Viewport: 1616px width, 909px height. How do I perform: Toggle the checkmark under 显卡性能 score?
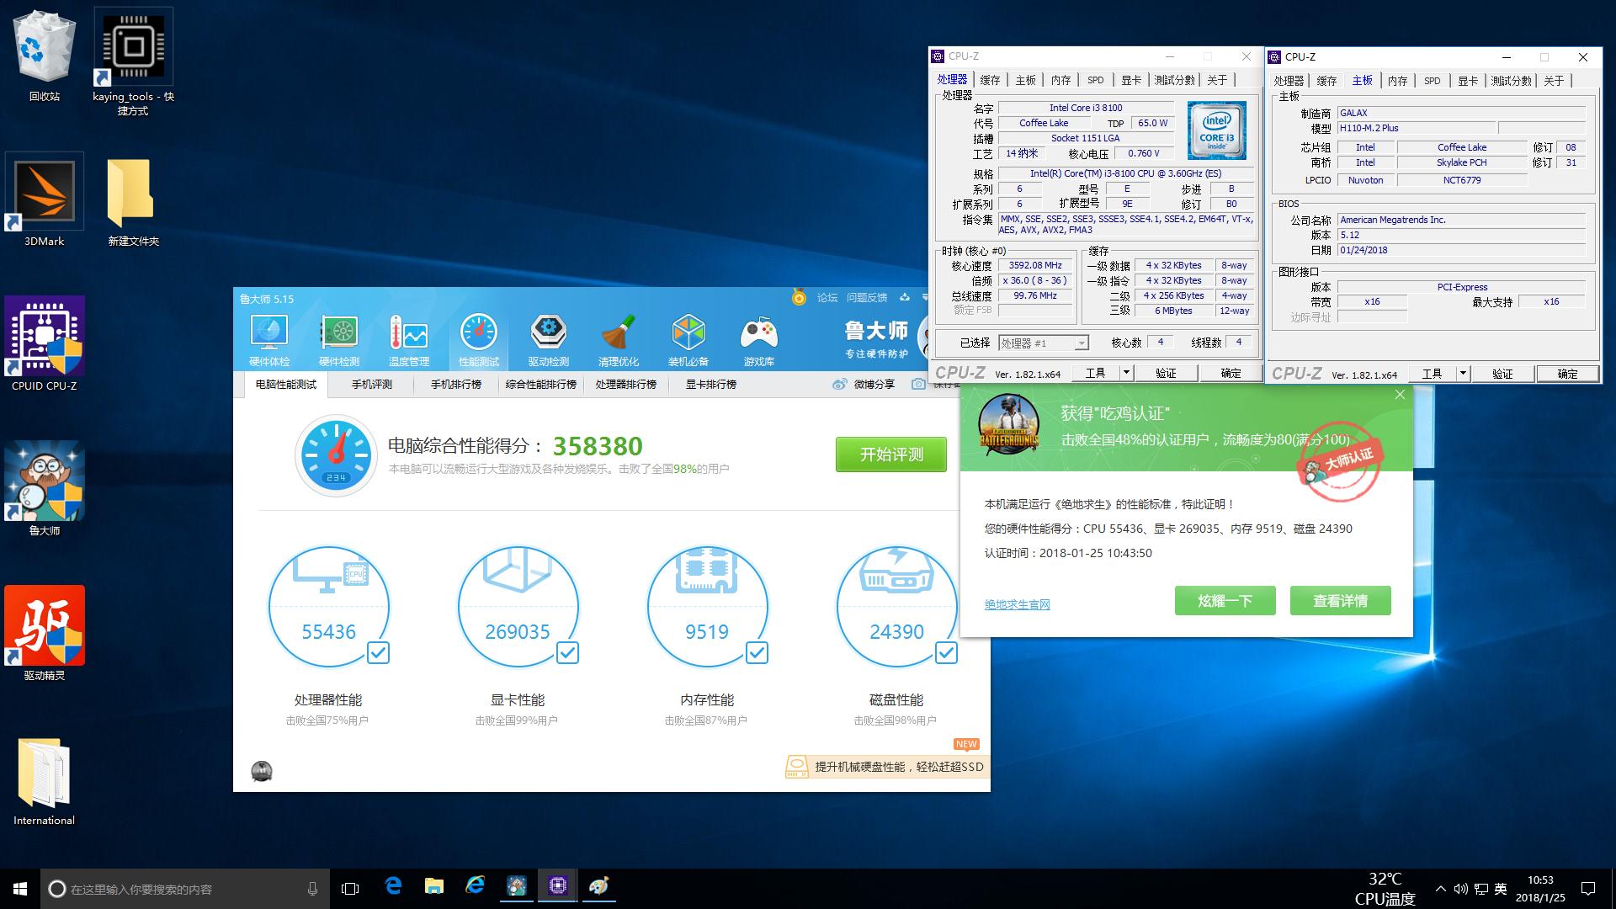(x=569, y=652)
